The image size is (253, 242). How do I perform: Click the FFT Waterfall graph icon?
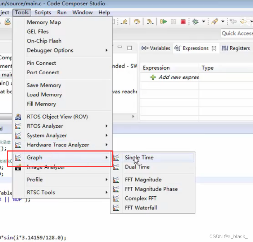point(116,208)
